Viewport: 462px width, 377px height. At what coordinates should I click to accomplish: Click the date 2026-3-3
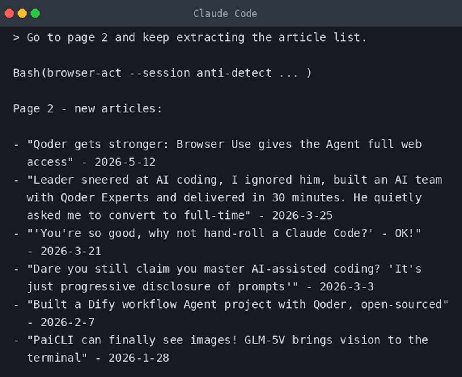coord(347,287)
